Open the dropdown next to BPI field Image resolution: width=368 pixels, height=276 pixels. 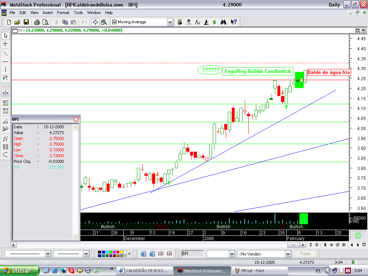click(x=232, y=254)
